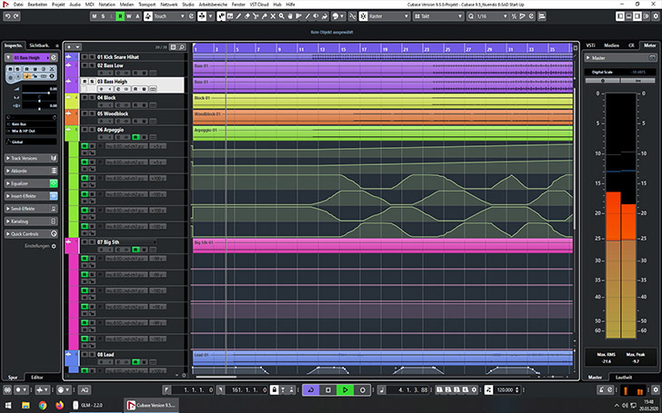The height and width of the screenshot is (413, 662).
Task: Solo the 04 Block track
Action: [x=91, y=97]
